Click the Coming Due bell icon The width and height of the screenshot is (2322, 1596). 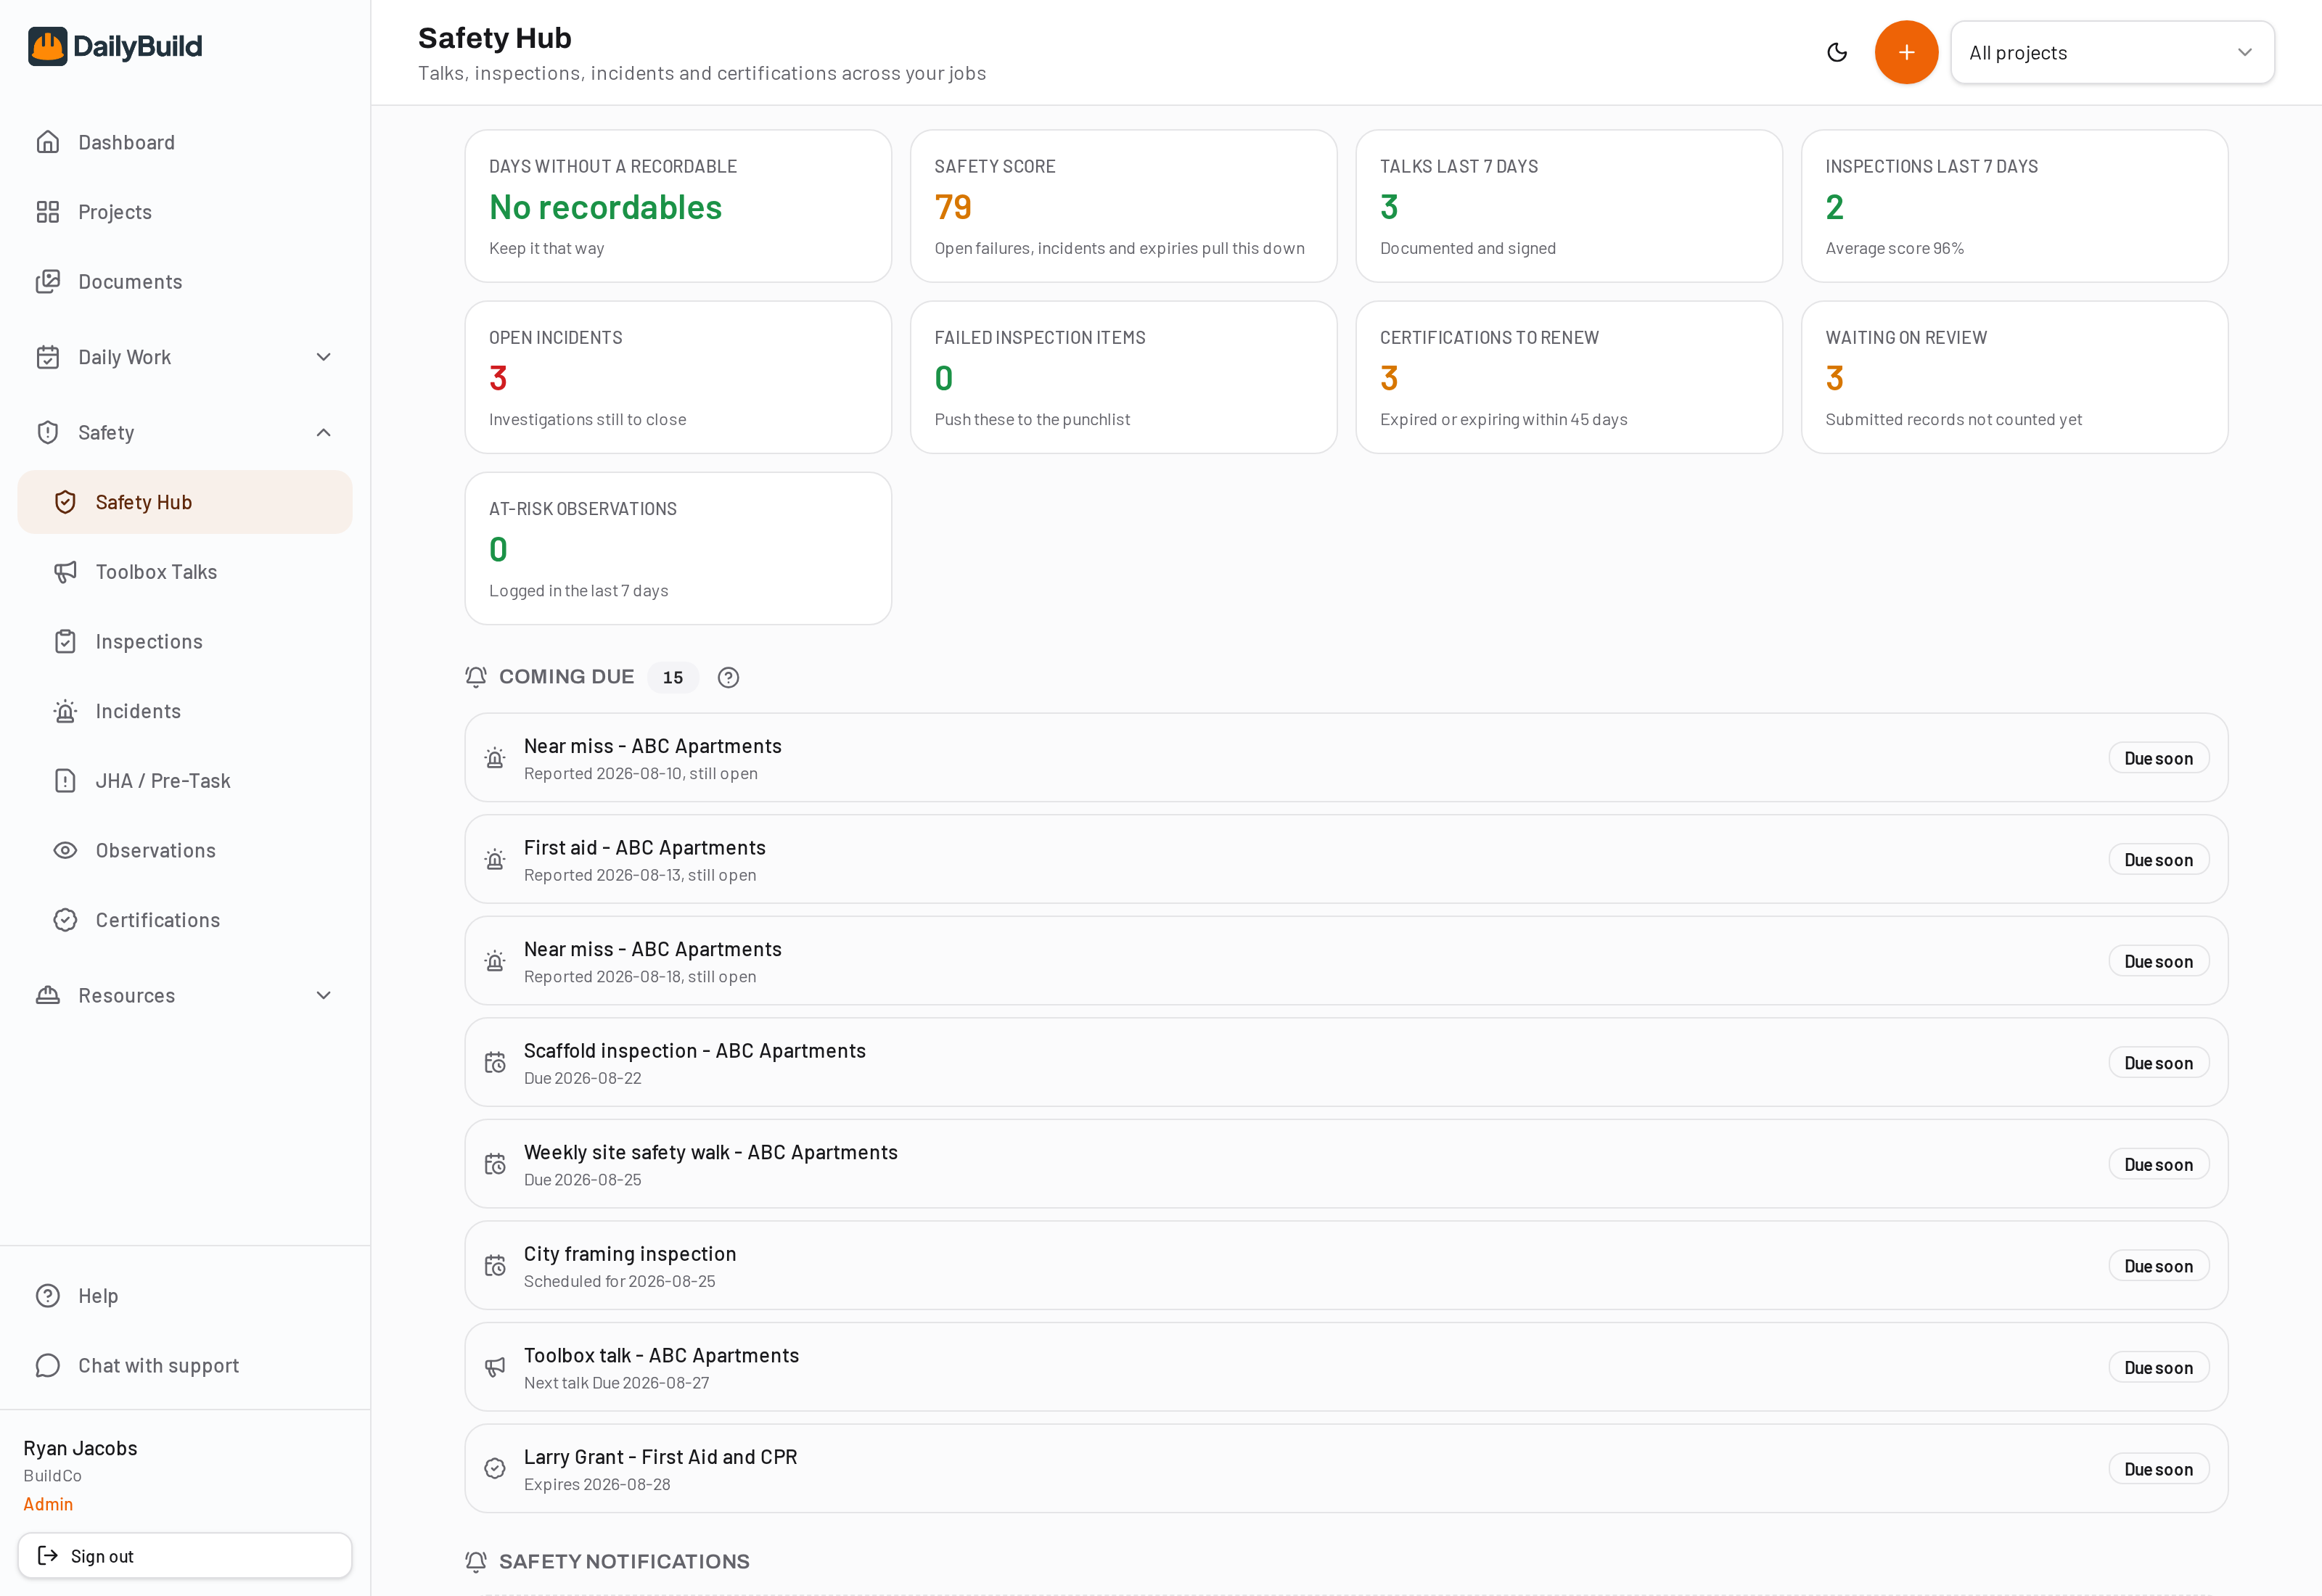(x=476, y=677)
